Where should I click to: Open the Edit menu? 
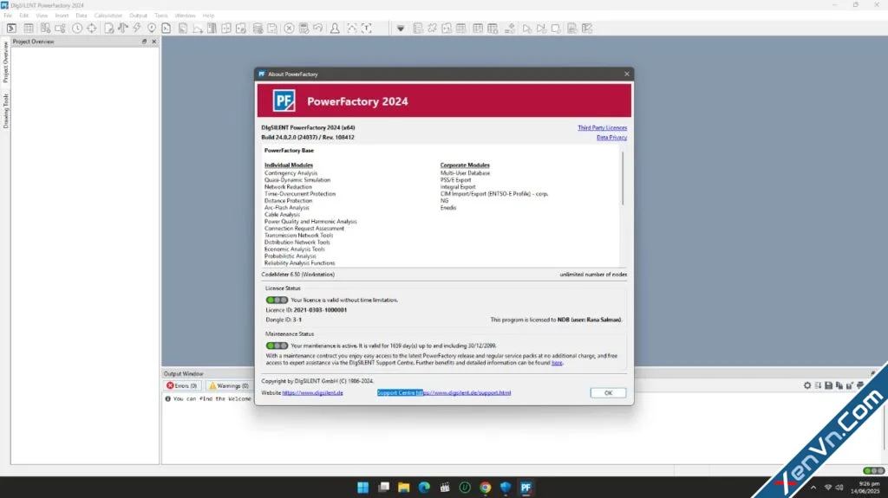tap(23, 16)
